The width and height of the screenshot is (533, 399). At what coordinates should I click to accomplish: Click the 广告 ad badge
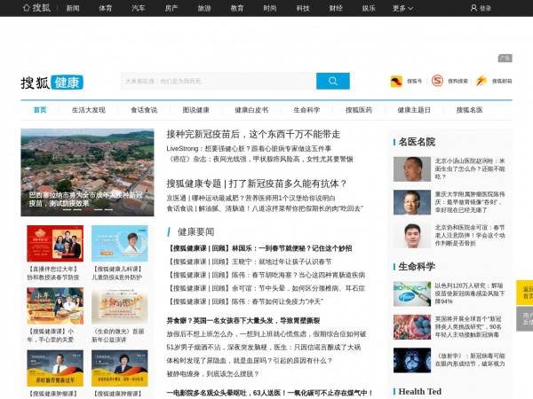coord(505,59)
